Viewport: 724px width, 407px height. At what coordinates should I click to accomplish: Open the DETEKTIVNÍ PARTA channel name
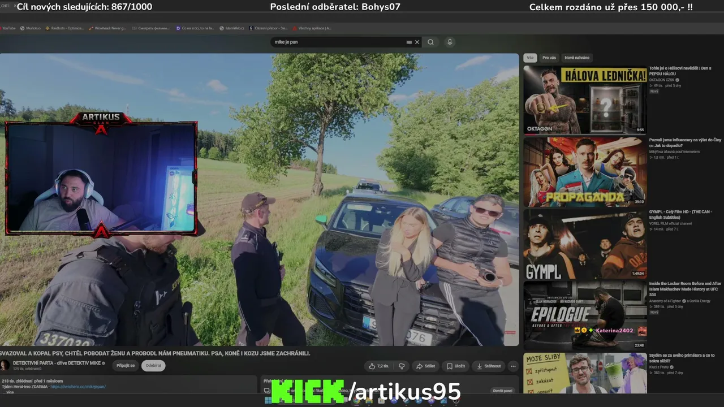coord(57,363)
